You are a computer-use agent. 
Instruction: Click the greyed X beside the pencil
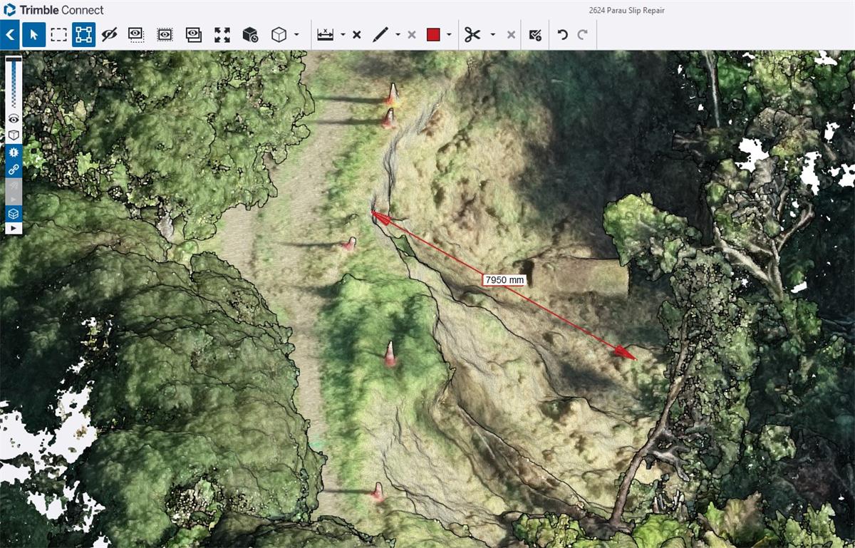(411, 34)
